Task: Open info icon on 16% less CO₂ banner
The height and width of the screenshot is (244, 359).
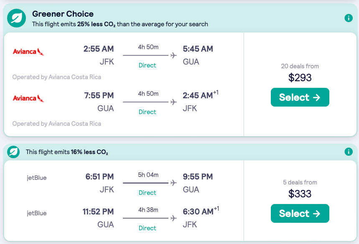Action: pyautogui.click(x=349, y=152)
